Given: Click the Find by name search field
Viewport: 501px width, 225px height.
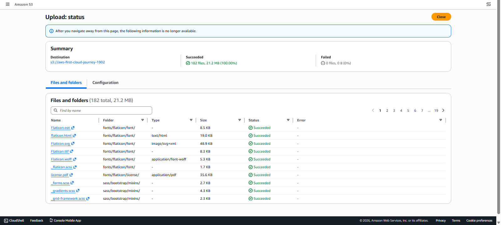Looking at the screenshot, I should (x=101, y=110).
